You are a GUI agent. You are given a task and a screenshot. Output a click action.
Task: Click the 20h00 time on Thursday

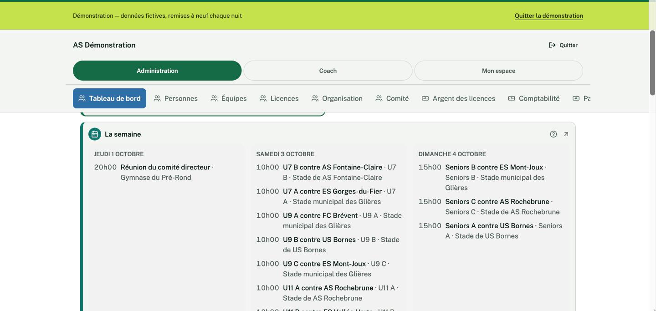[x=105, y=167]
